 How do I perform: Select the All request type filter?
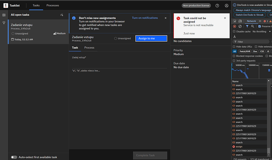tap(235, 51)
